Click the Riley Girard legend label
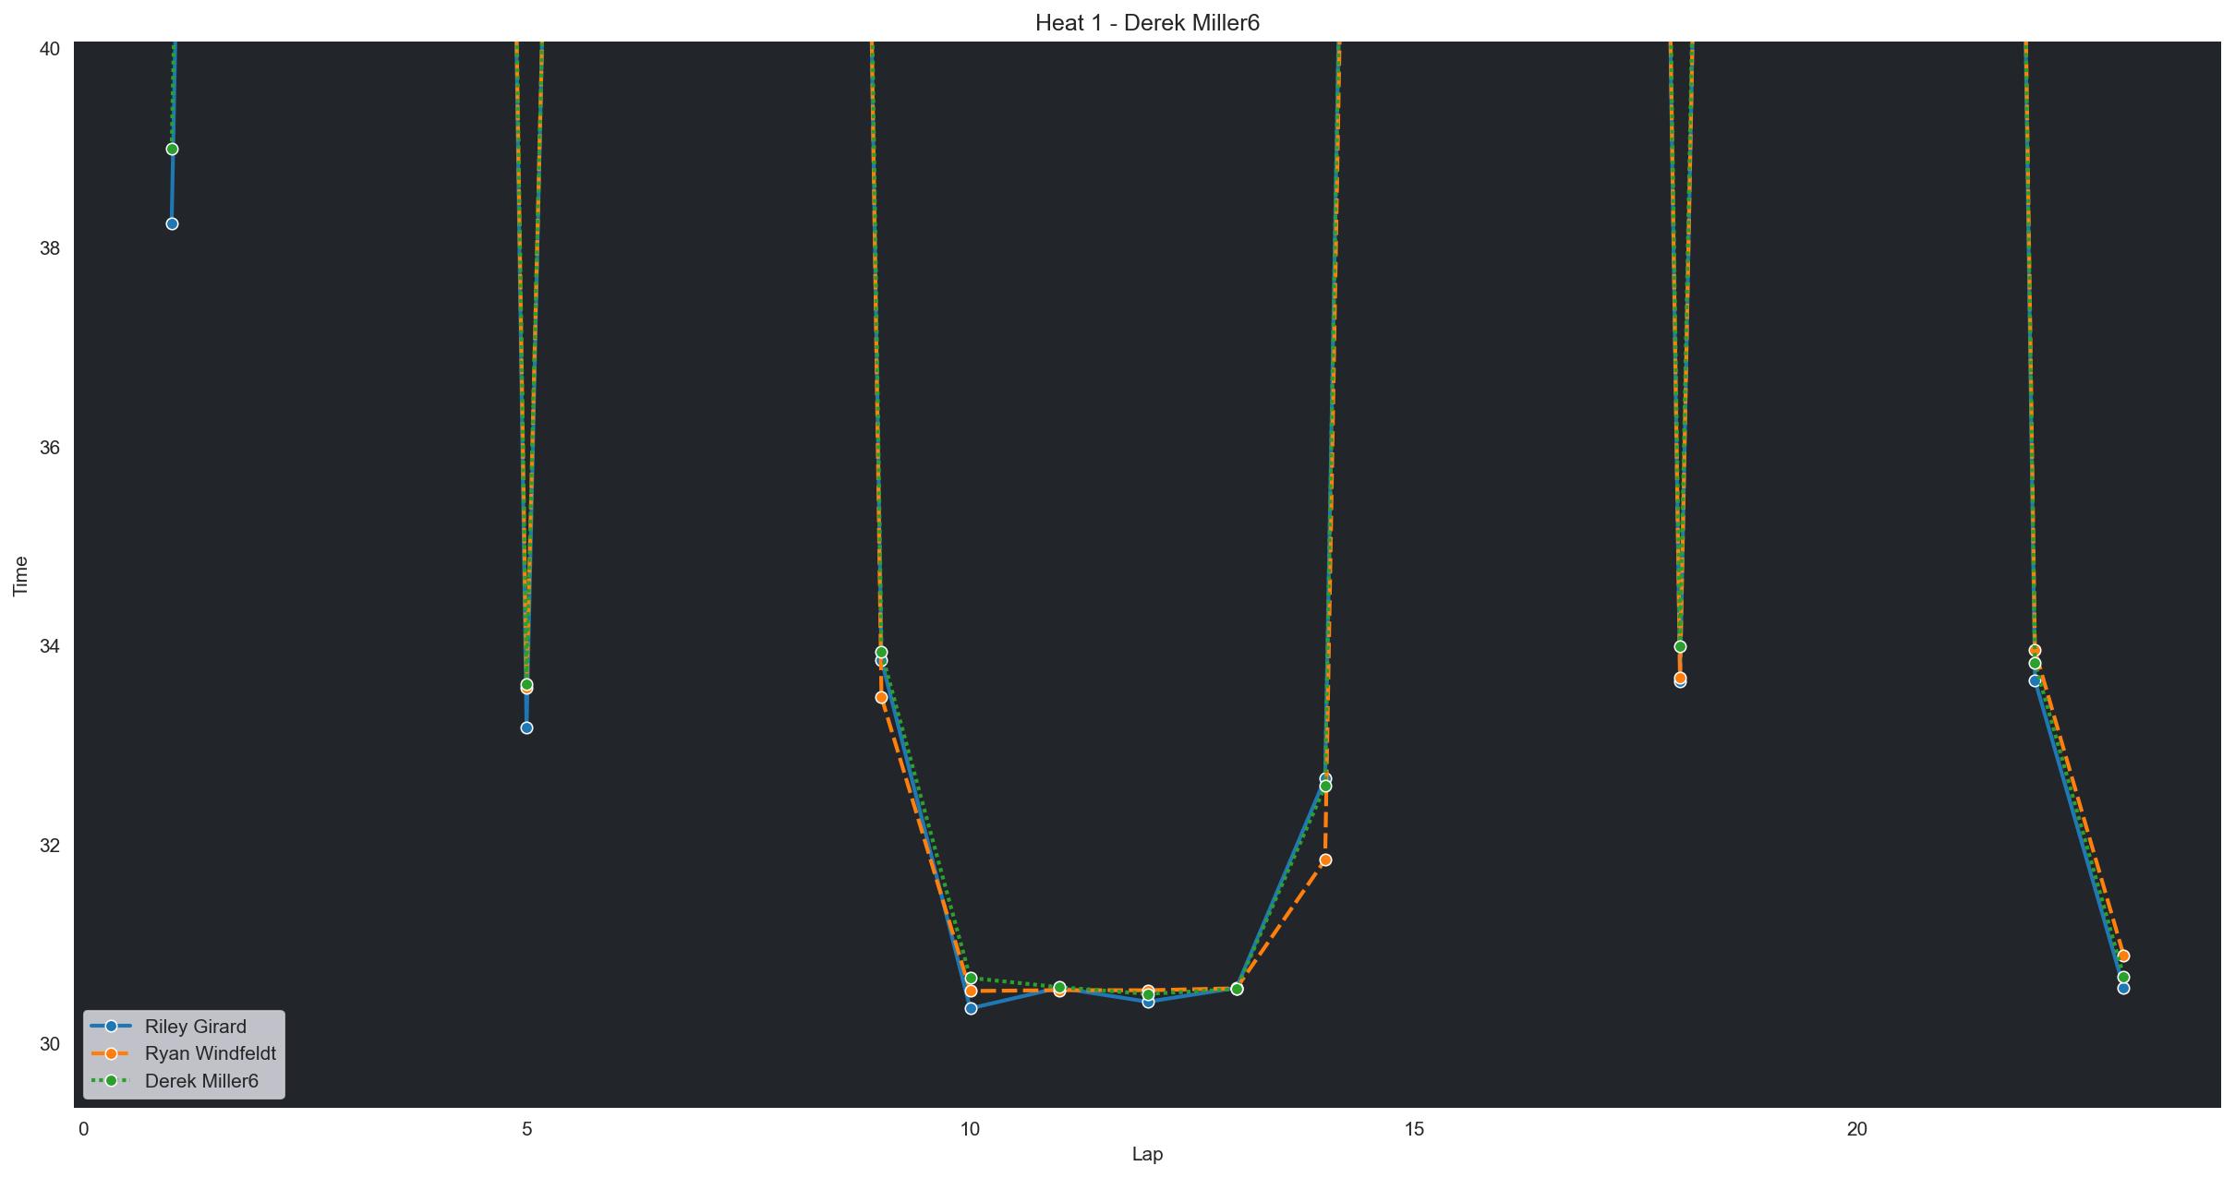This screenshot has height=1178, width=2235. tap(195, 1027)
